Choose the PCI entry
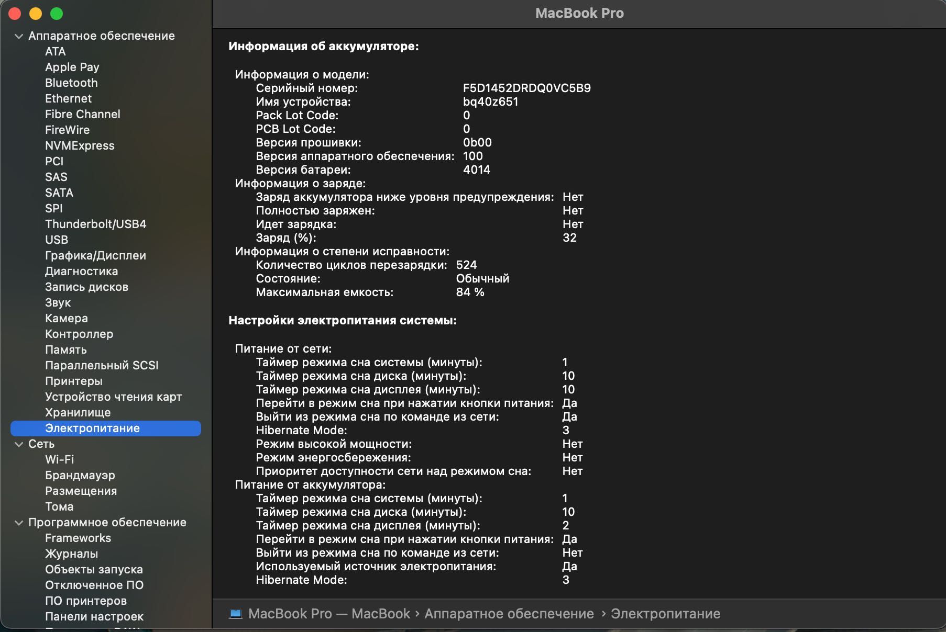 coord(54,161)
